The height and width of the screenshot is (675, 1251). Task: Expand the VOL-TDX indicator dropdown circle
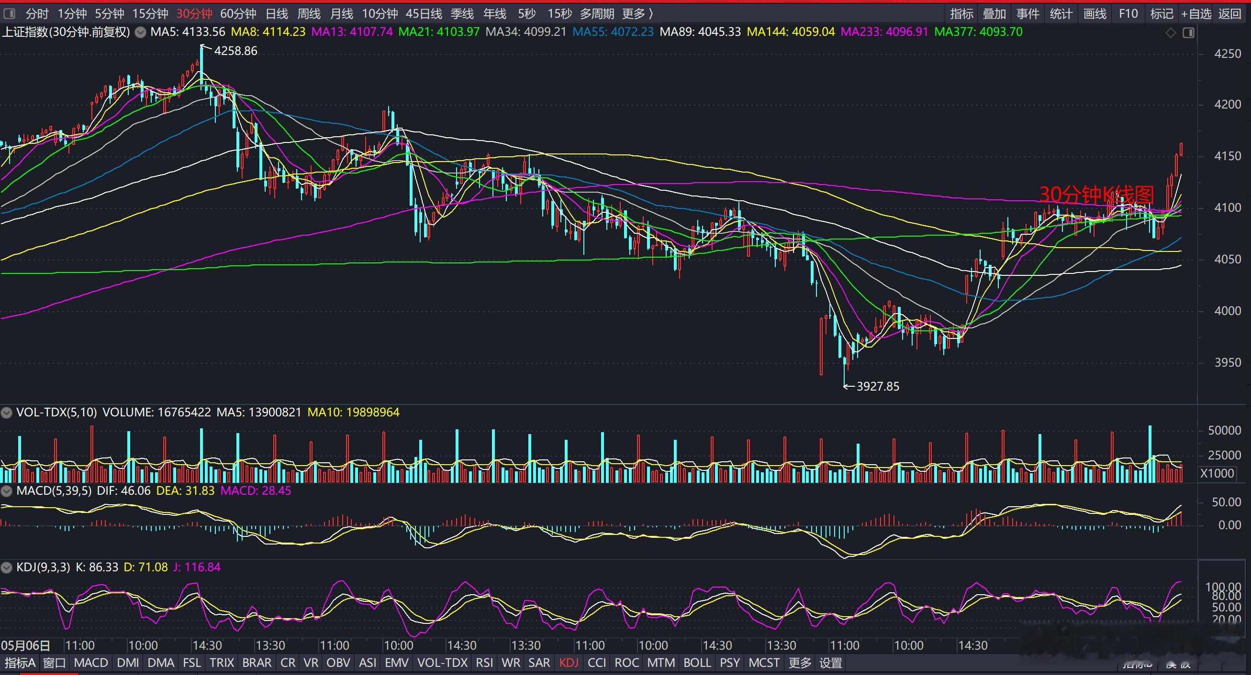[7, 413]
